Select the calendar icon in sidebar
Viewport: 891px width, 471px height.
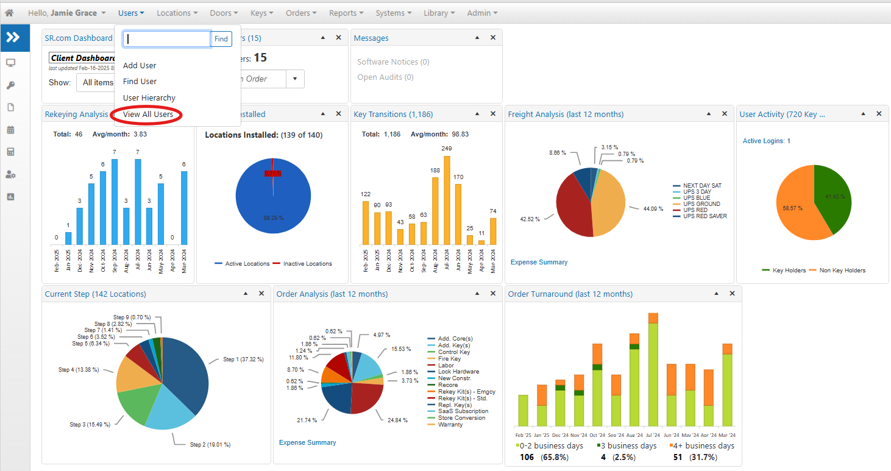click(x=10, y=130)
